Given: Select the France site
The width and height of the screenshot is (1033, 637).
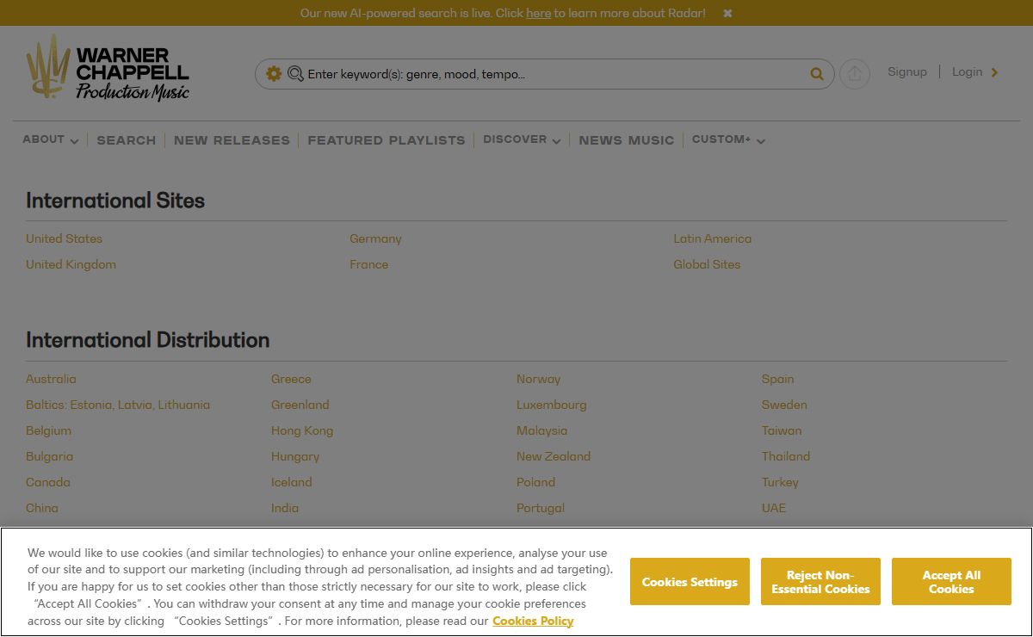Looking at the screenshot, I should (368, 264).
